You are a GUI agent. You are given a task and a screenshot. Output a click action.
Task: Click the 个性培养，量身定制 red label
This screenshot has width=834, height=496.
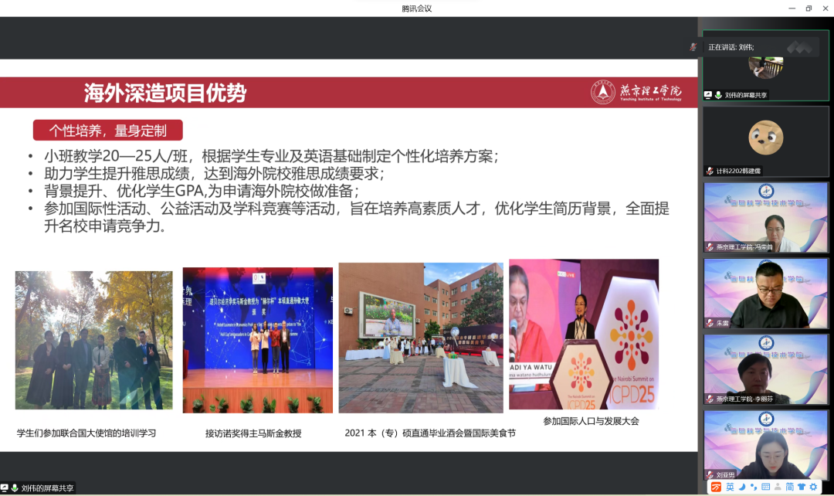[110, 130]
